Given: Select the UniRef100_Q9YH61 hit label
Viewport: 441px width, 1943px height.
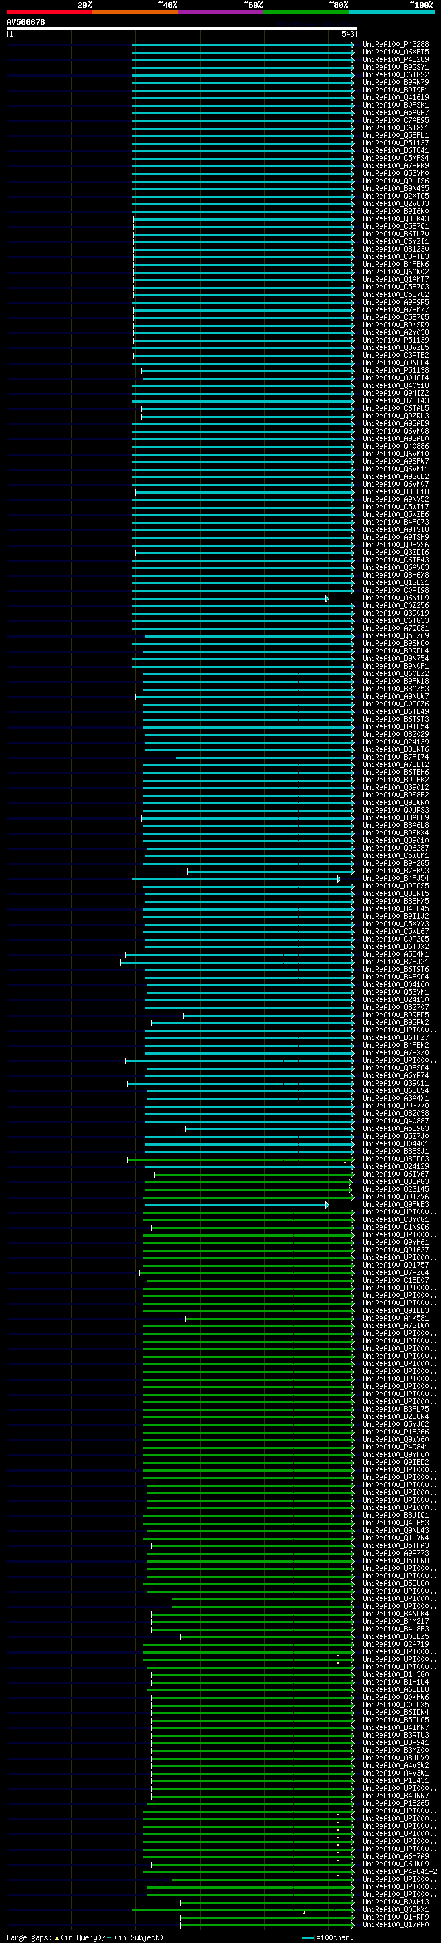Looking at the screenshot, I should point(395,1242).
